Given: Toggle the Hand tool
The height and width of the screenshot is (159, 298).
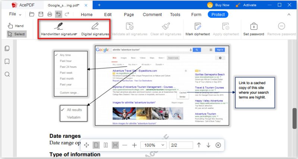Looking at the screenshot, I should point(16,26).
